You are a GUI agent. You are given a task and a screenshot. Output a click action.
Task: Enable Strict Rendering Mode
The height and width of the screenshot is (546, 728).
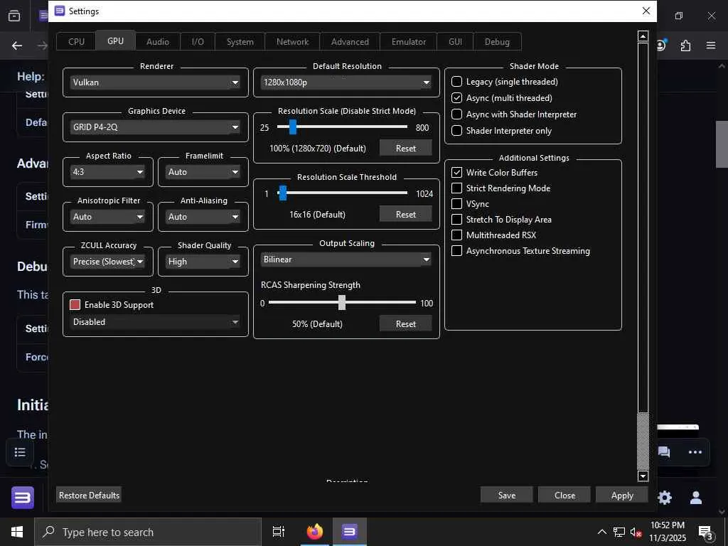click(x=457, y=188)
